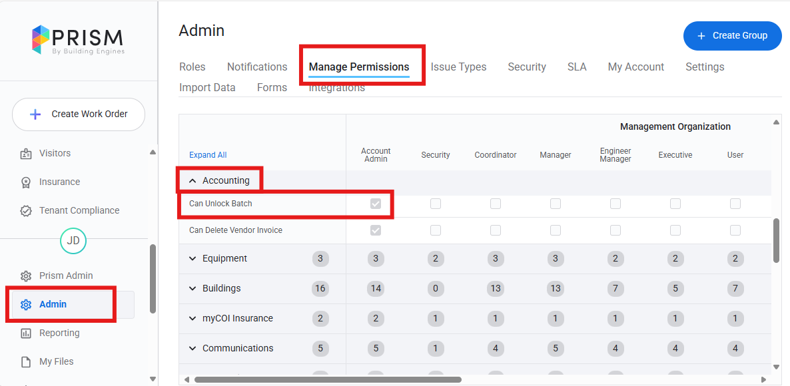This screenshot has width=790, height=386.
Task: Click the Tenant Compliance checkmark icon
Action: [x=26, y=211]
